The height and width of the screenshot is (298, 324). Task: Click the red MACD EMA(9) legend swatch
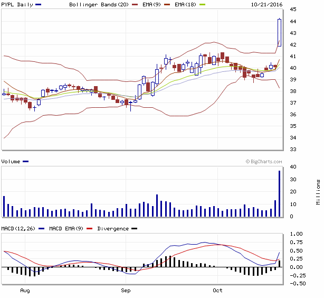[89, 229]
